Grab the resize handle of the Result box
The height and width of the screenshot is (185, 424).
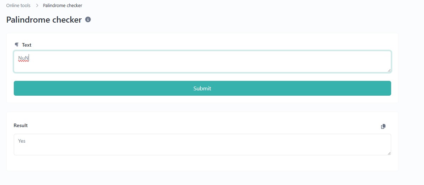(389, 153)
